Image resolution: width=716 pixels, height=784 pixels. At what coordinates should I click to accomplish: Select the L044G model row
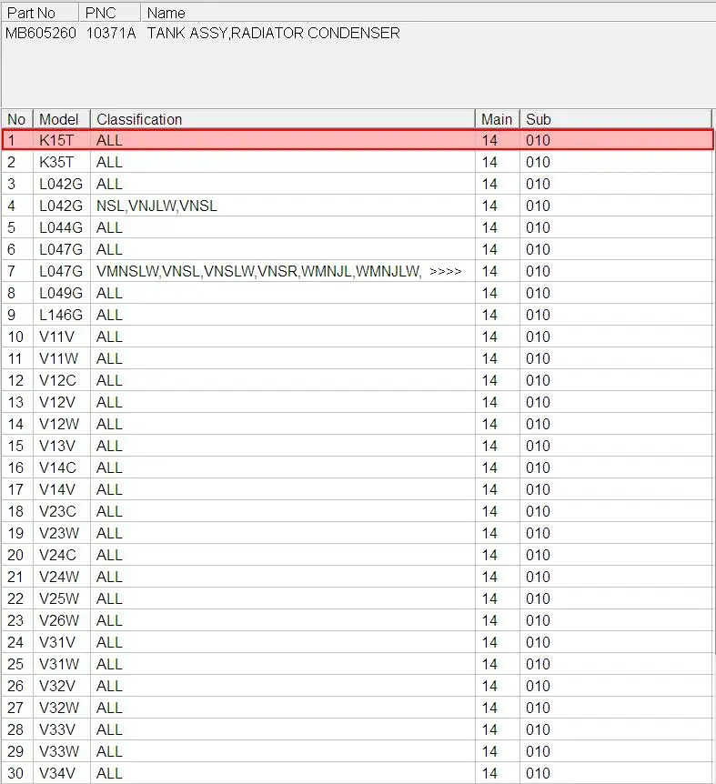[x=358, y=227]
